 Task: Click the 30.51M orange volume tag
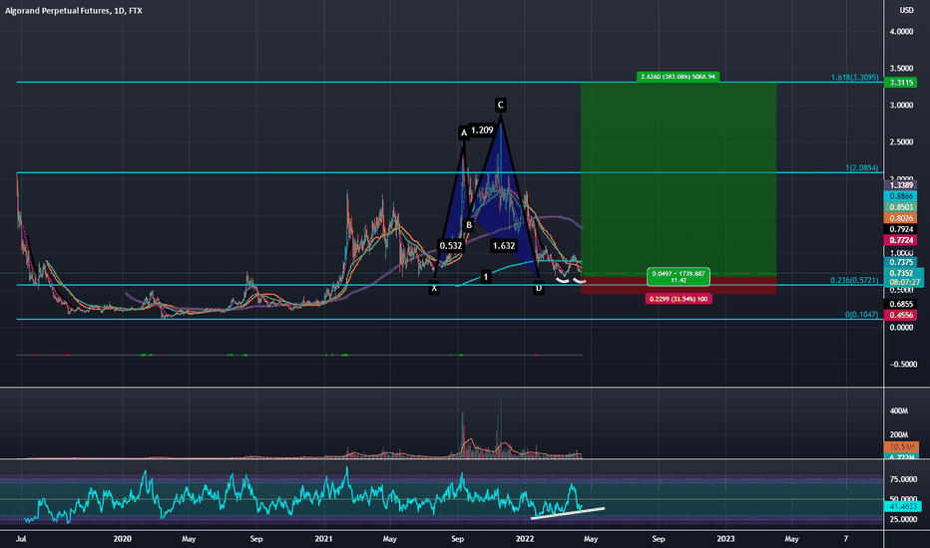tap(901, 446)
